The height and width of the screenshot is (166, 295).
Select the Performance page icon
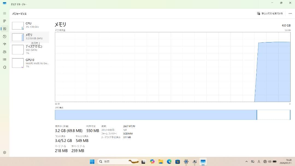(x=4, y=28)
